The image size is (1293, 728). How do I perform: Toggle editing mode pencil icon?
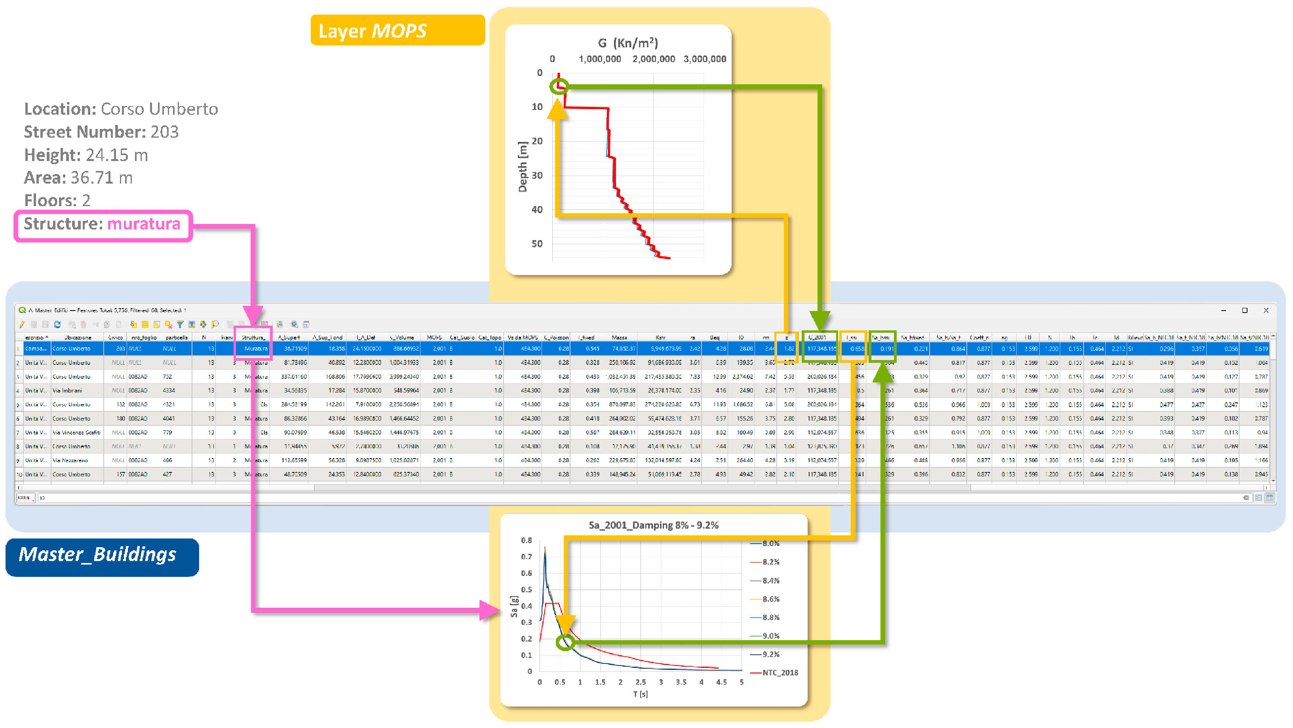pos(22,324)
